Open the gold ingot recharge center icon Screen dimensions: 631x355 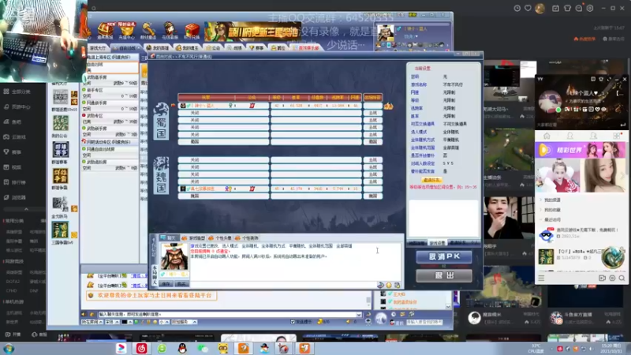coord(127,30)
